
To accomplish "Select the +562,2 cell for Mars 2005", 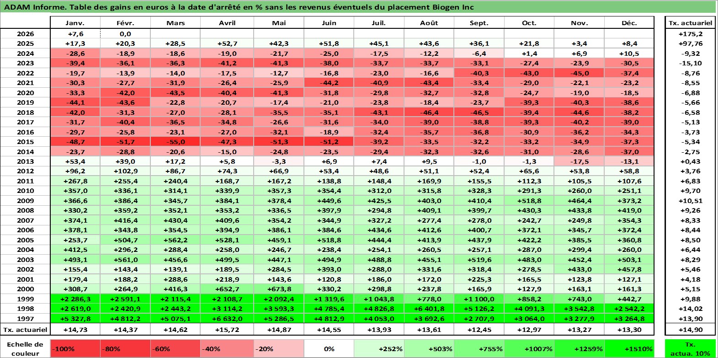I will click(x=176, y=240).
